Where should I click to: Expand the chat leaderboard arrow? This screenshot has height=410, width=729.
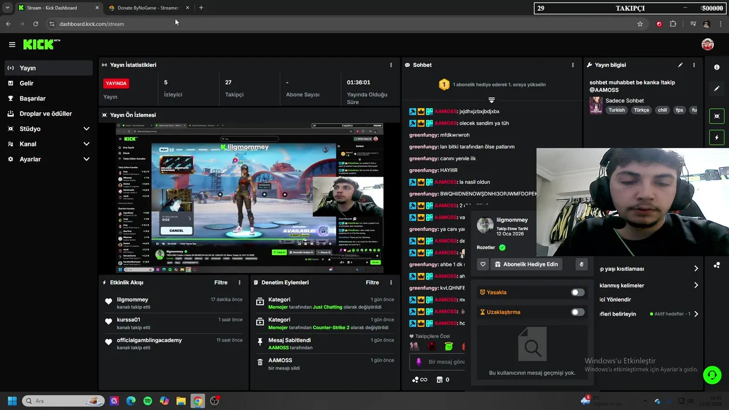(x=492, y=100)
